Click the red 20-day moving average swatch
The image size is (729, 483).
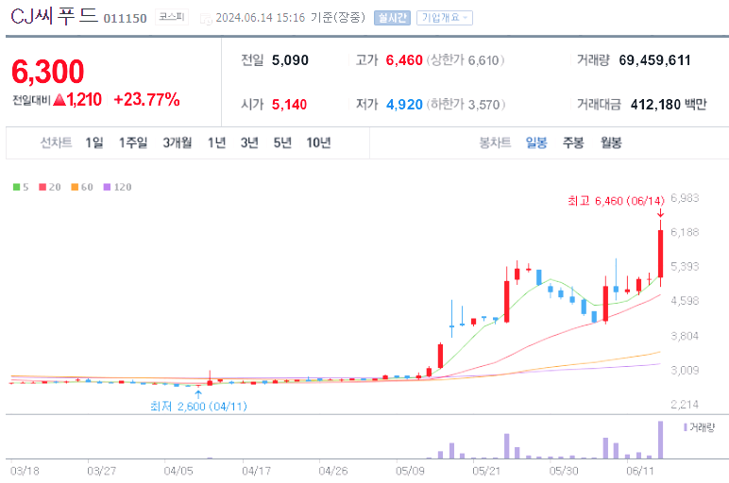coord(42,187)
